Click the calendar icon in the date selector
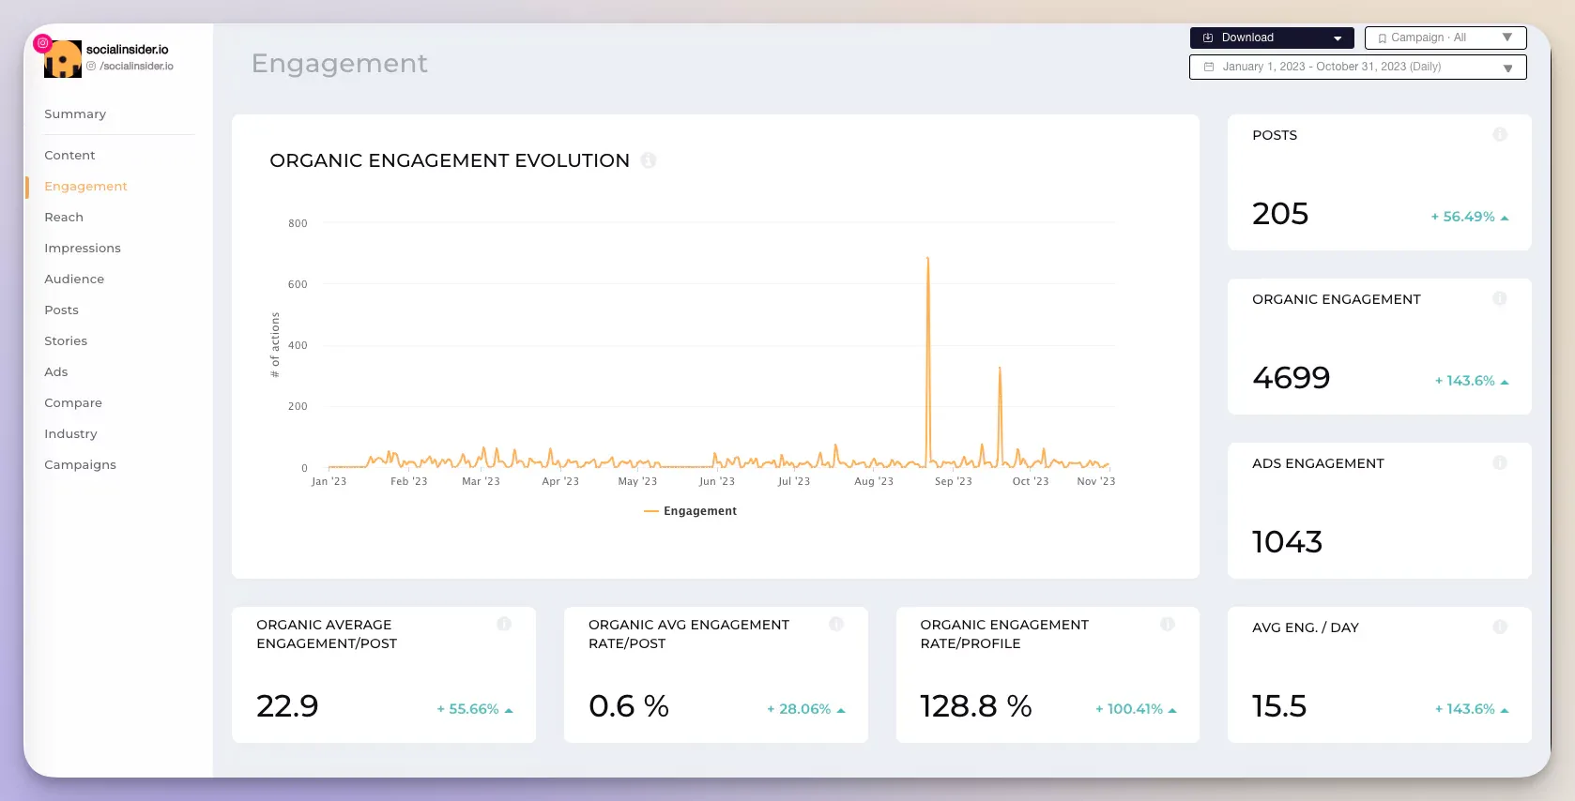Viewport: 1575px width, 801px height. (1209, 67)
